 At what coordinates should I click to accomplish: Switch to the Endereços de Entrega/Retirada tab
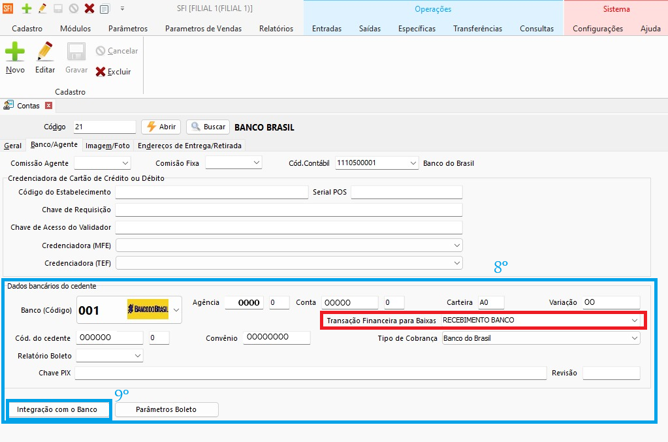point(189,146)
